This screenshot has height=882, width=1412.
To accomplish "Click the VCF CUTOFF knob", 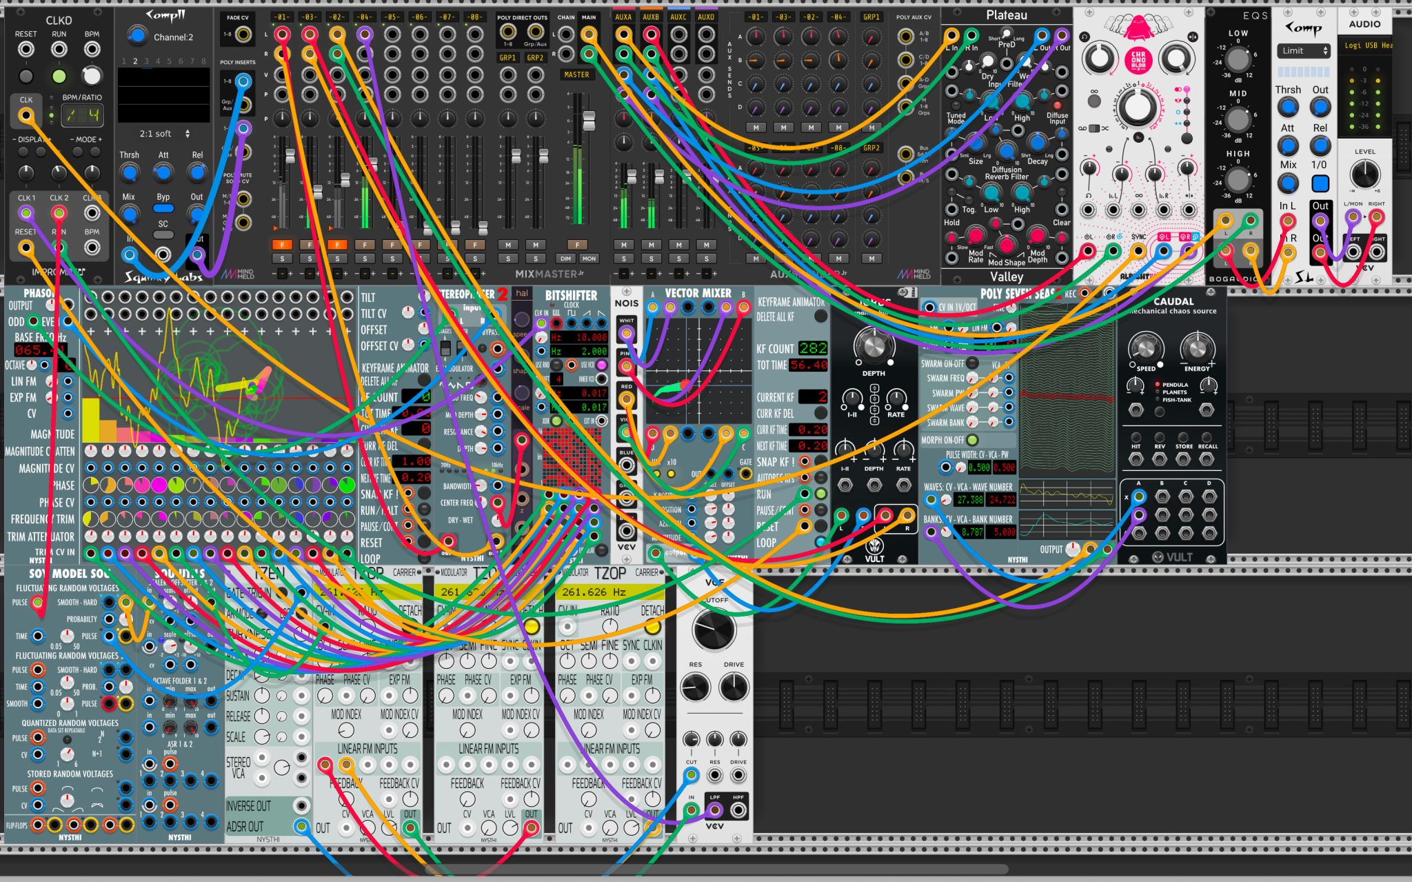I will (714, 629).
